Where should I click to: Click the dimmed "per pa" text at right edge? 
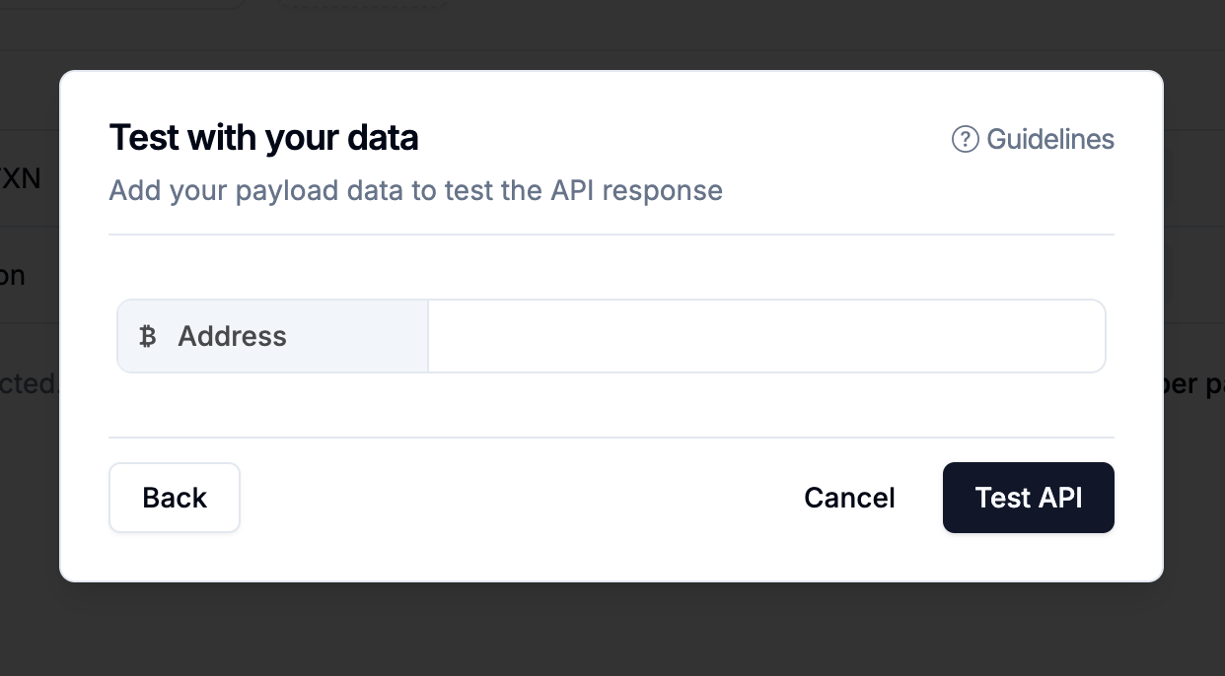(x=1193, y=383)
